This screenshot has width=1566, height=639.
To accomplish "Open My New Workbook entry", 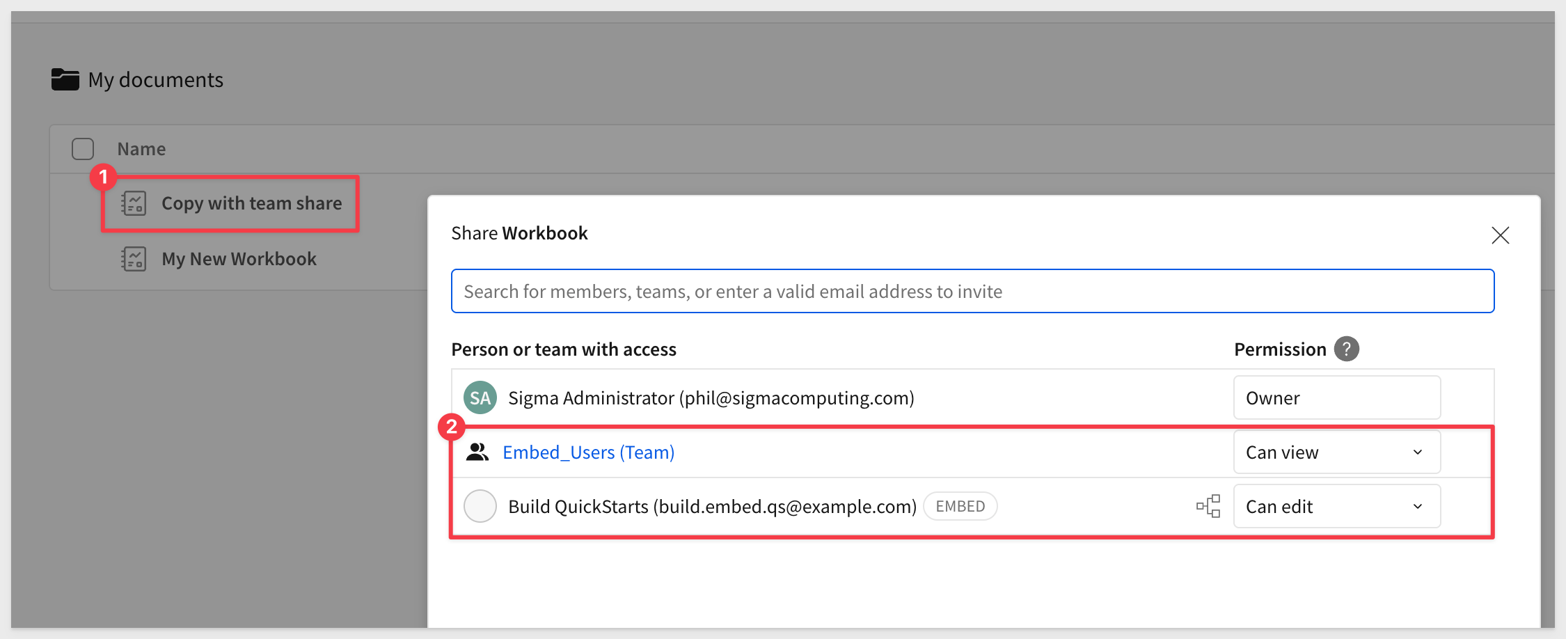I will pyautogui.click(x=239, y=259).
